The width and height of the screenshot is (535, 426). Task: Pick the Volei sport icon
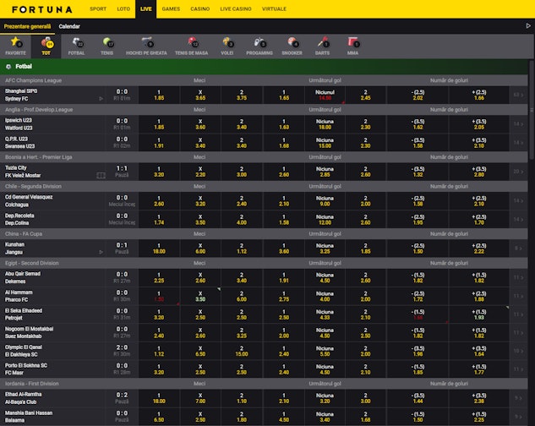tap(227, 45)
